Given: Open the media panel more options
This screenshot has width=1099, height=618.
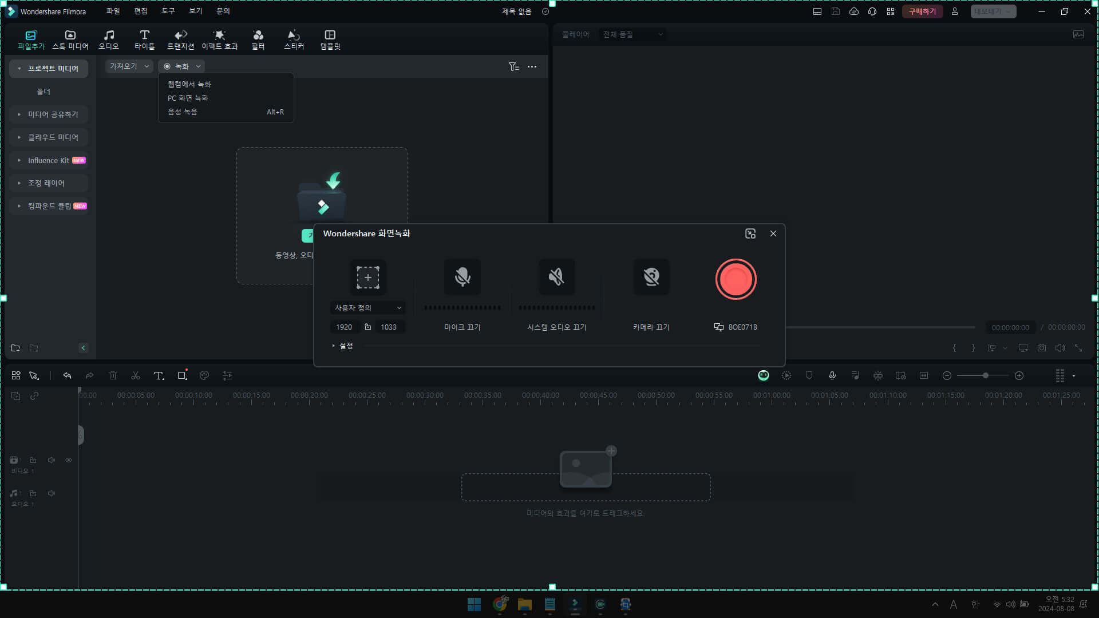Looking at the screenshot, I should point(532,66).
